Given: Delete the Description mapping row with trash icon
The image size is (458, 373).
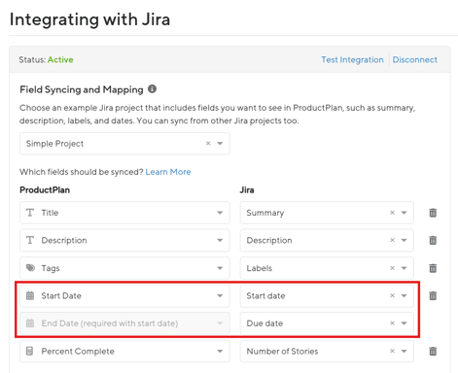Looking at the screenshot, I should [433, 240].
